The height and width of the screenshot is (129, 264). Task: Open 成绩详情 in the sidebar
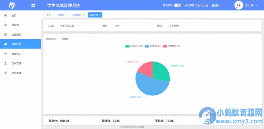(21, 44)
